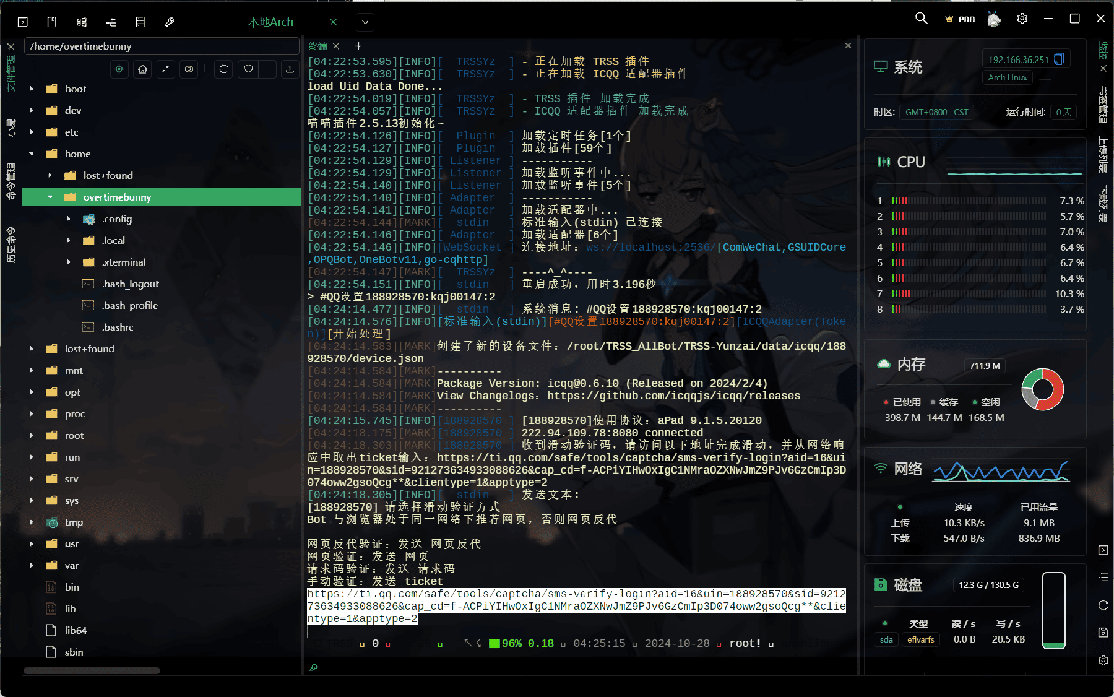Open the session dropdown next to 本地Arch
Image resolution: width=1114 pixels, height=697 pixels.
(365, 22)
